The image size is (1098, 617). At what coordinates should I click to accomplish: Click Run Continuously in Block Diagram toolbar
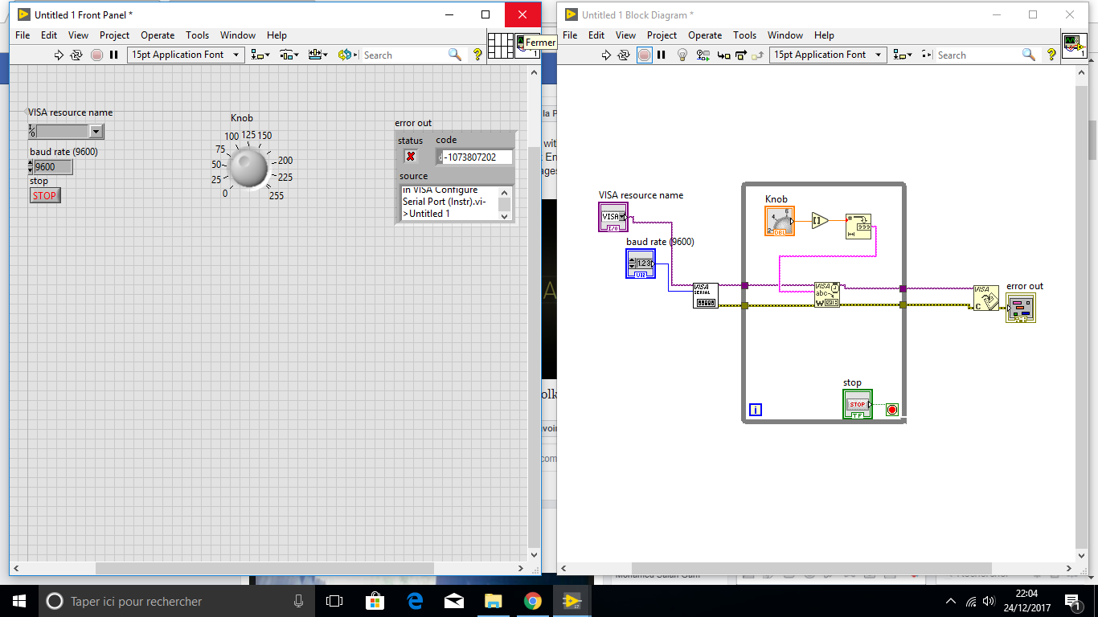click(x=625, y=55)
